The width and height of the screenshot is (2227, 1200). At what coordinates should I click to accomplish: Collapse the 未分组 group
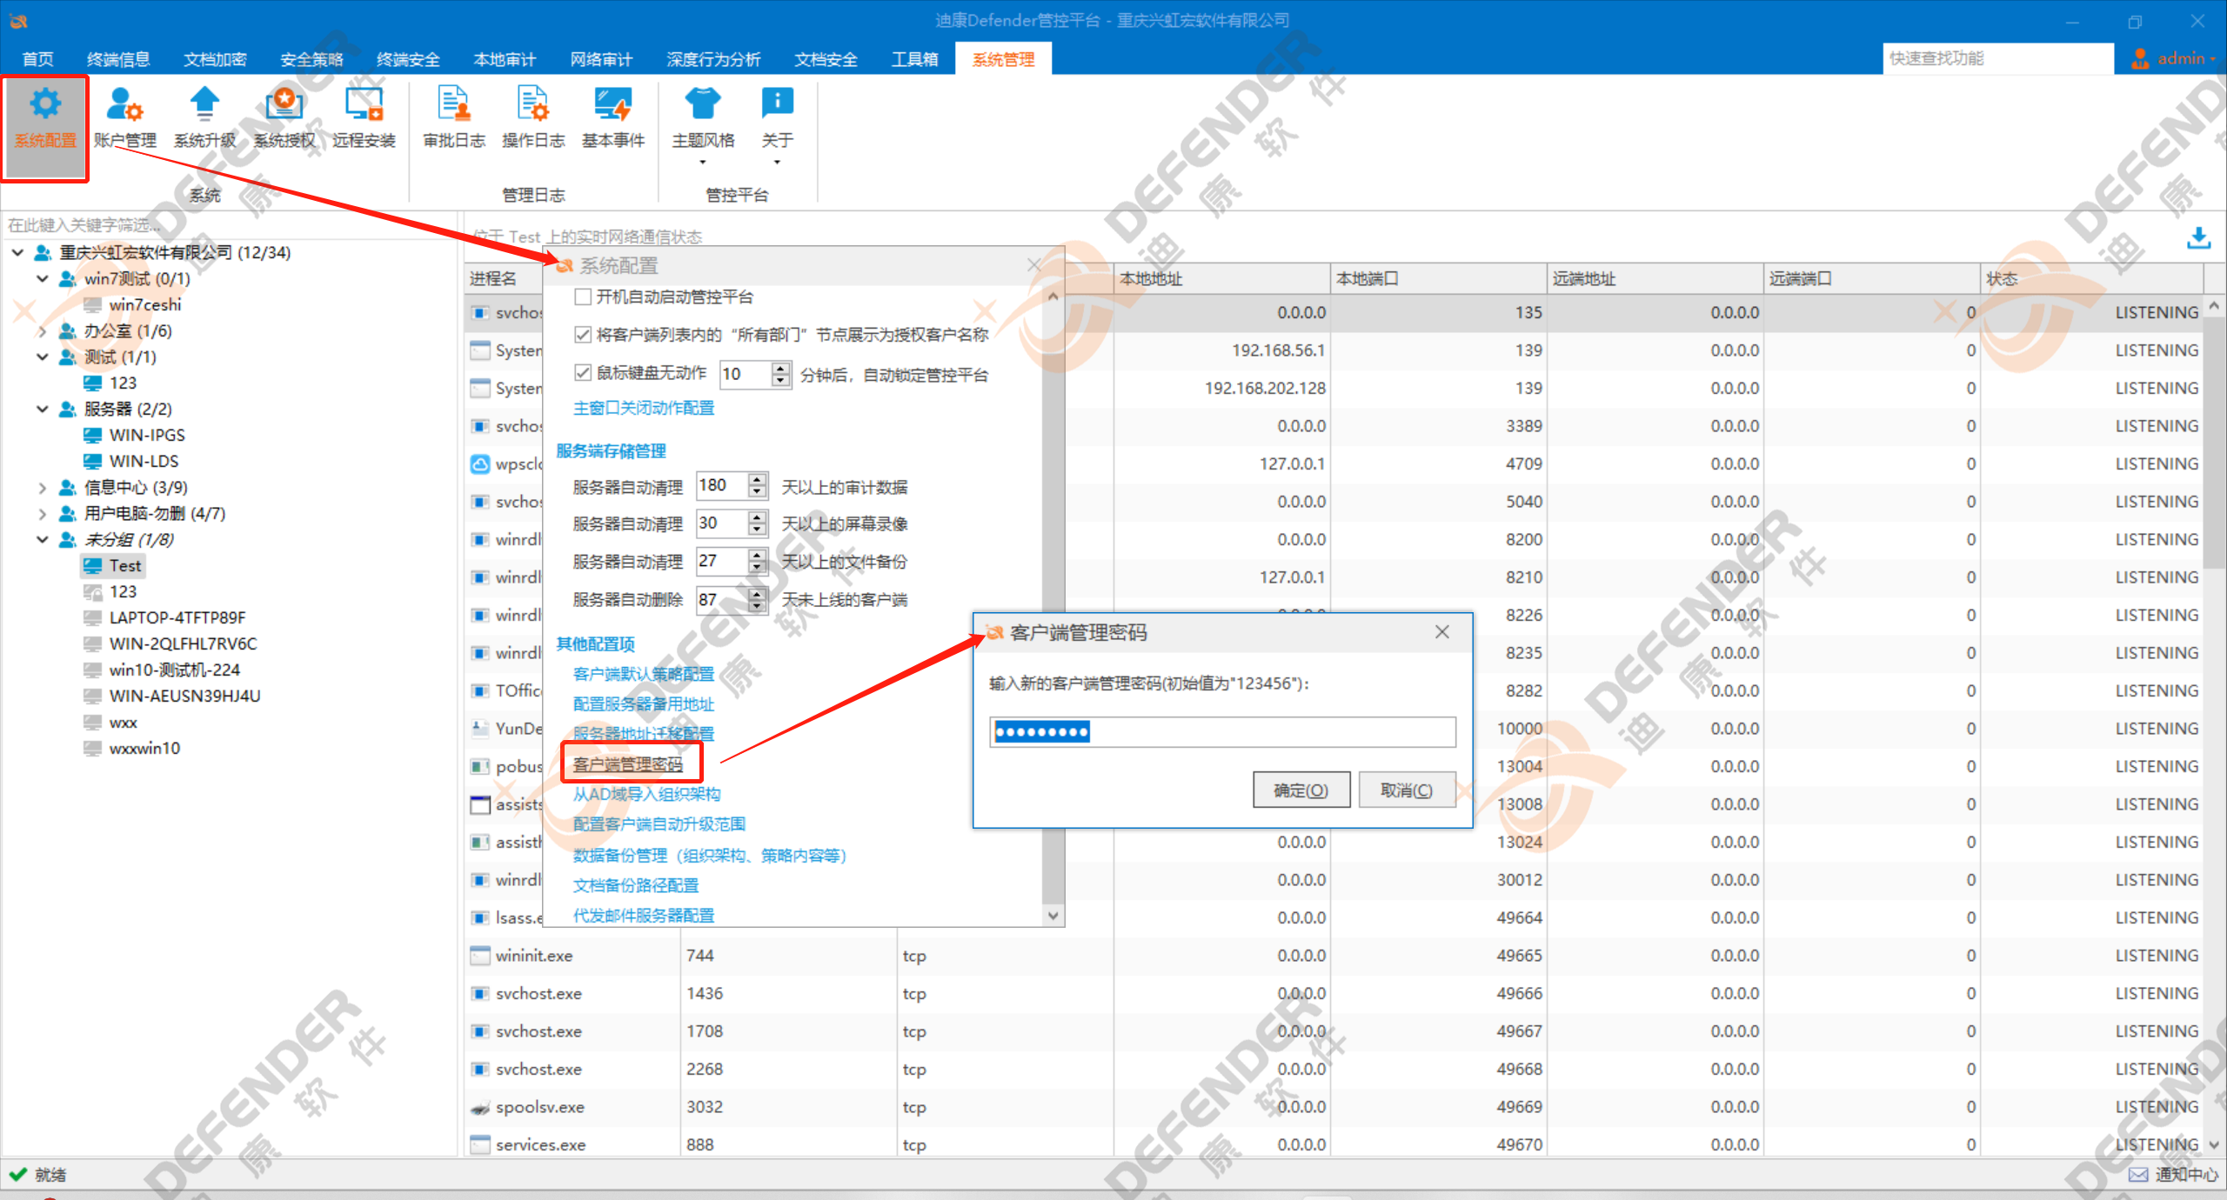pos(43,540)
